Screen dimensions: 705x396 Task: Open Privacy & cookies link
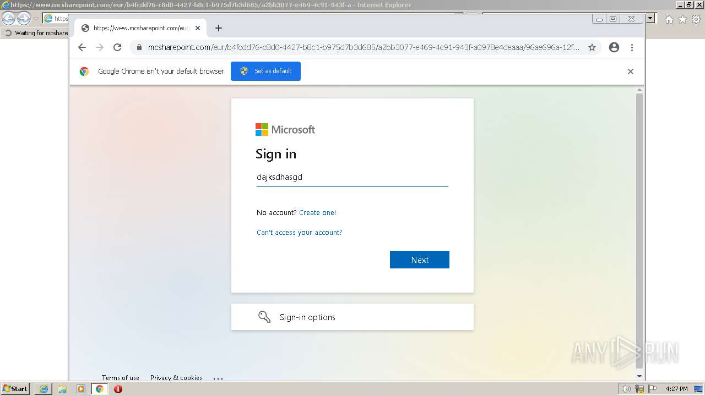176,377
